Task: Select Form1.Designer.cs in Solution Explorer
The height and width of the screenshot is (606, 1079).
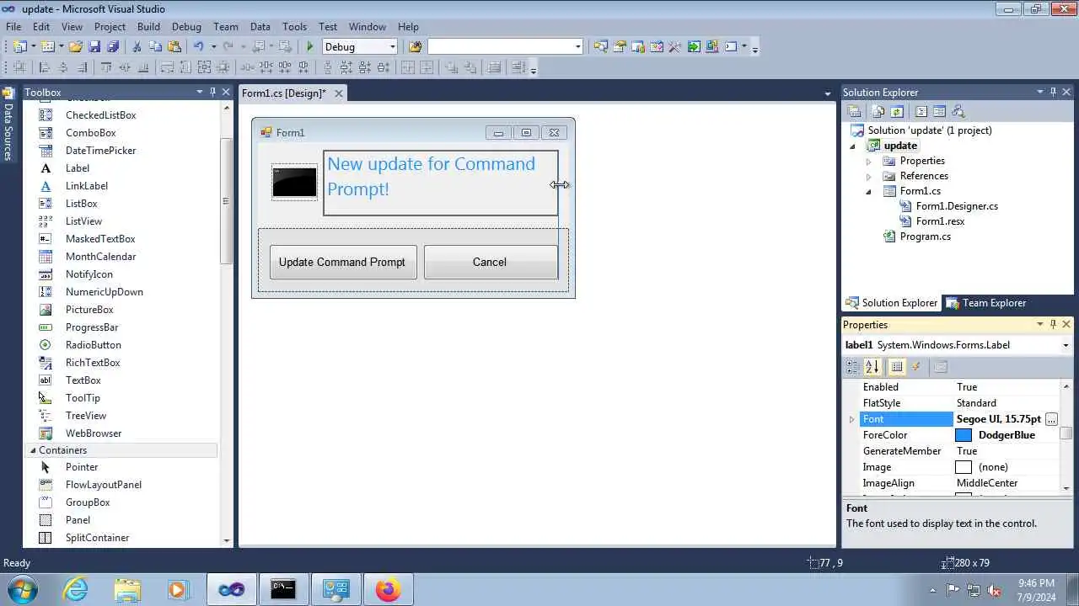Action: (x=957, y=206)
